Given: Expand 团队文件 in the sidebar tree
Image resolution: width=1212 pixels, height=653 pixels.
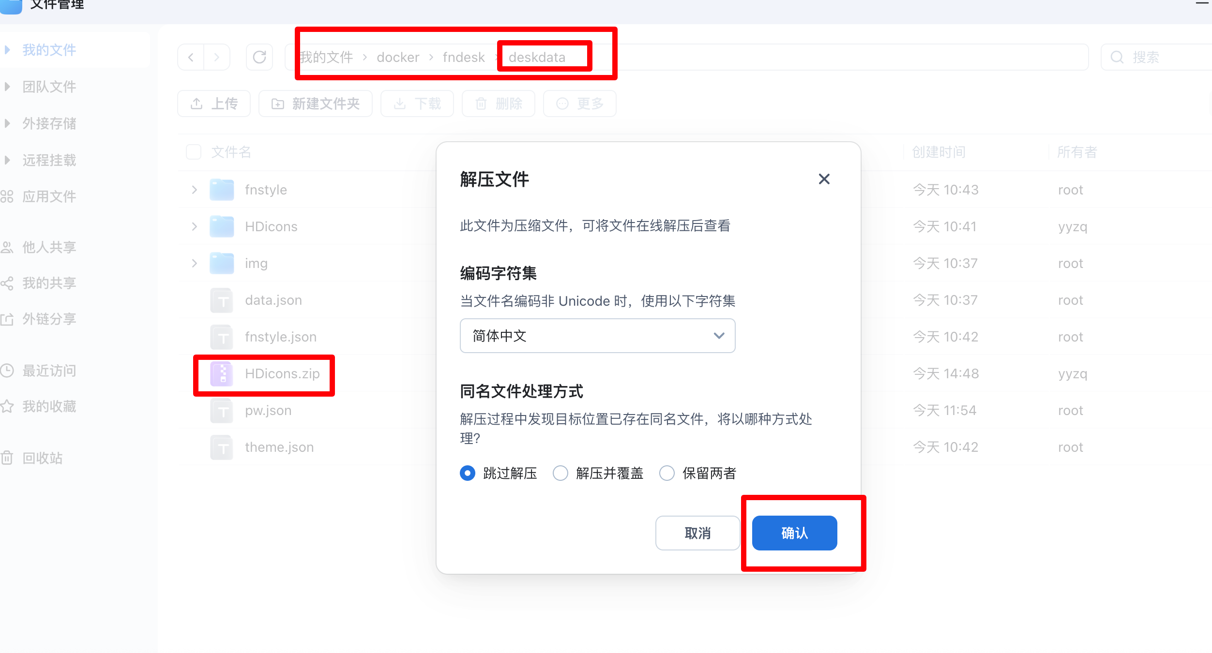Looking at the screenshot, I should coord(7,87).
